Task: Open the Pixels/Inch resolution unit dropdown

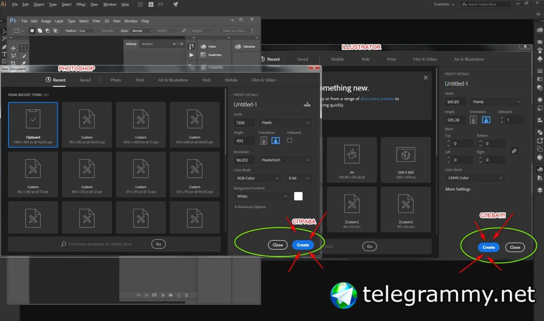Action: point(286,160)
